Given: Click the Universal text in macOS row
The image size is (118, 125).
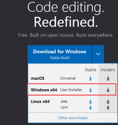Looking at the screenshot, I should click(68, 78).
